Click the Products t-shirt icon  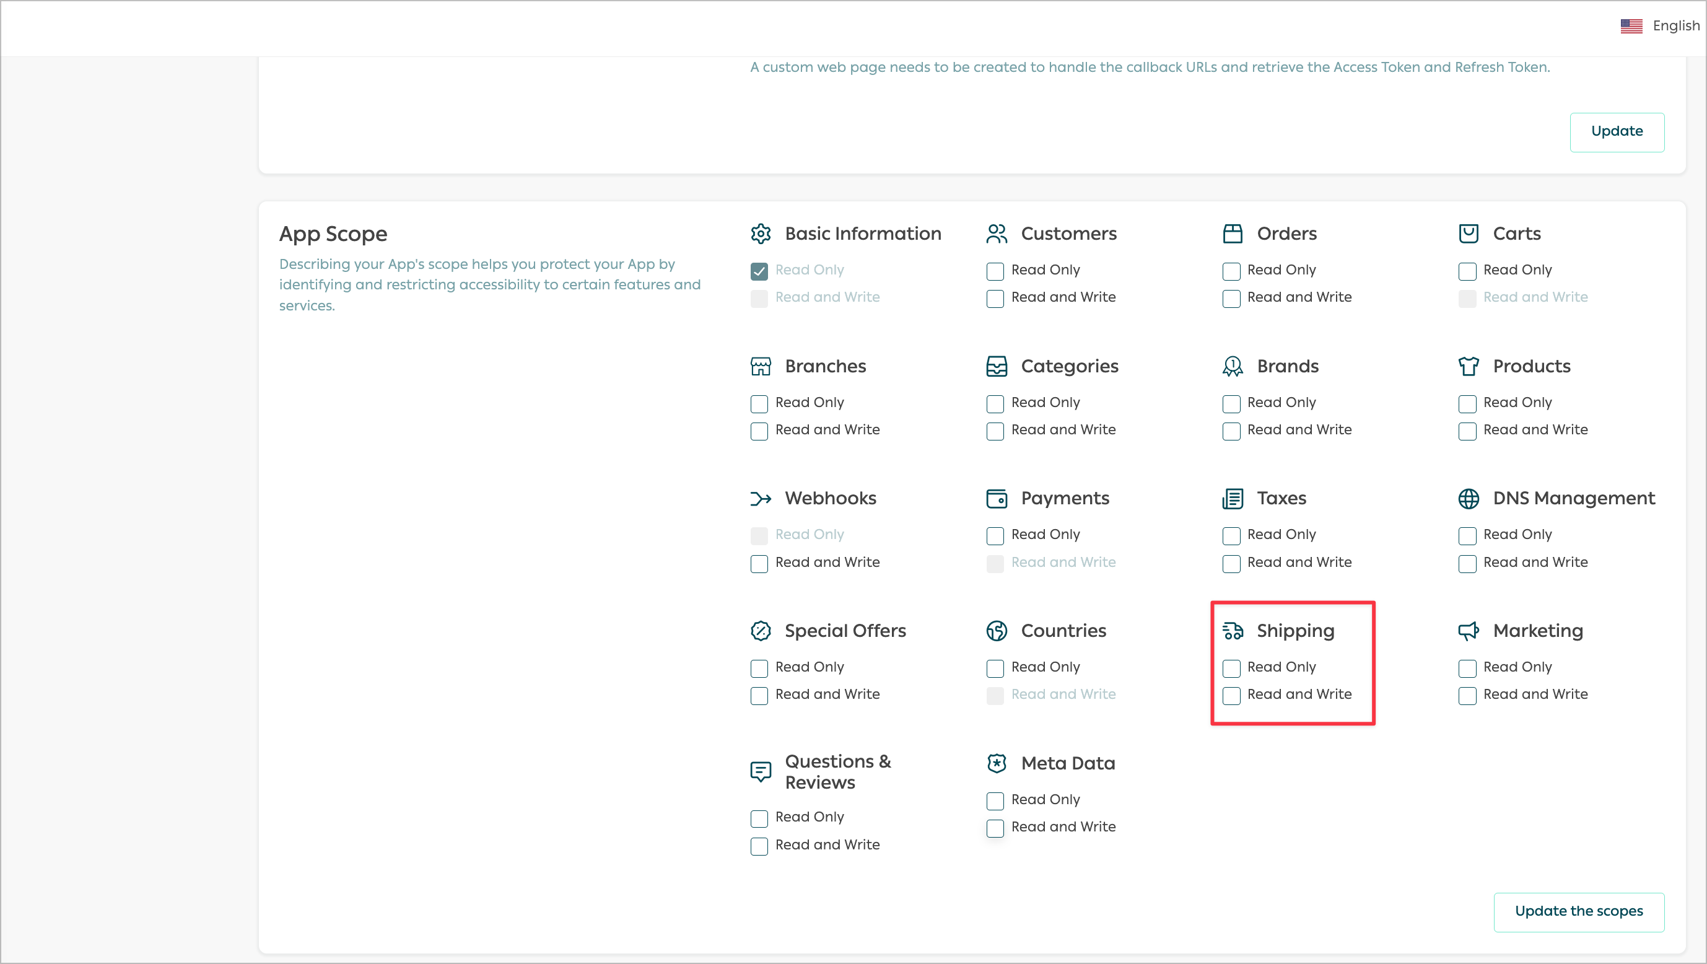pyautogui.click(x=1468, y=366)
